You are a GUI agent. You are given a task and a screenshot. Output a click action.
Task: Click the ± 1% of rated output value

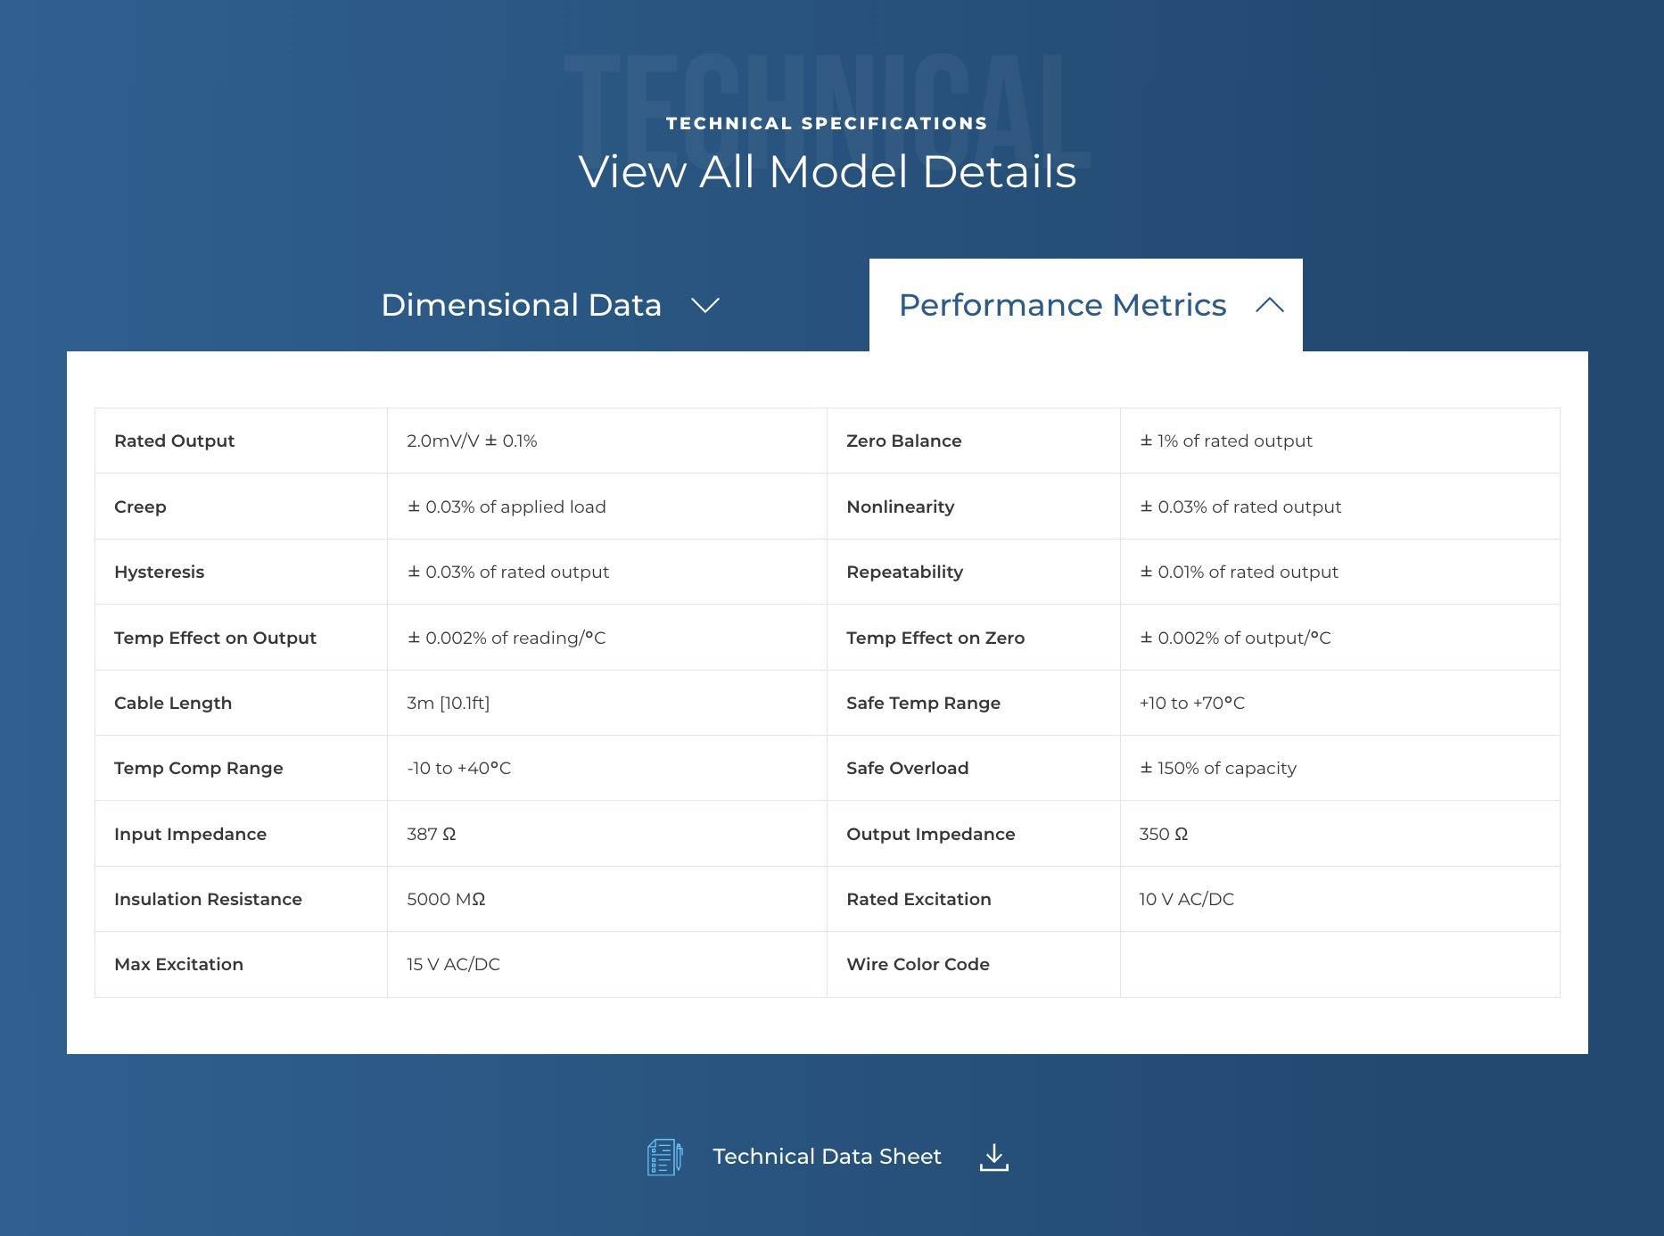click(x=1226, y=441)
